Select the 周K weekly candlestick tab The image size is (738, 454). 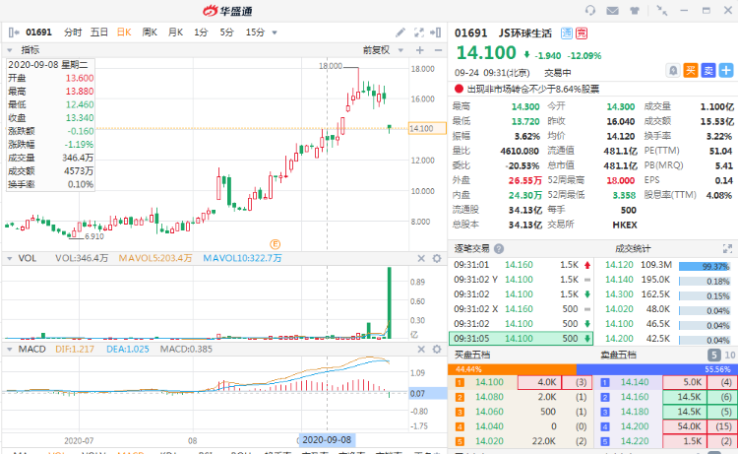click(150, 32)
